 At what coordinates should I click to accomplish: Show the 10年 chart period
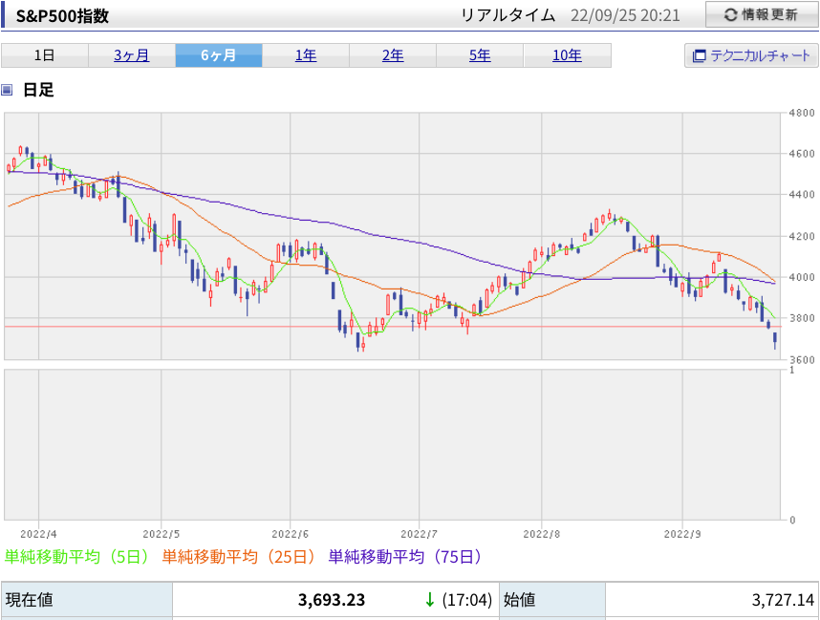(x=567, y=55)
